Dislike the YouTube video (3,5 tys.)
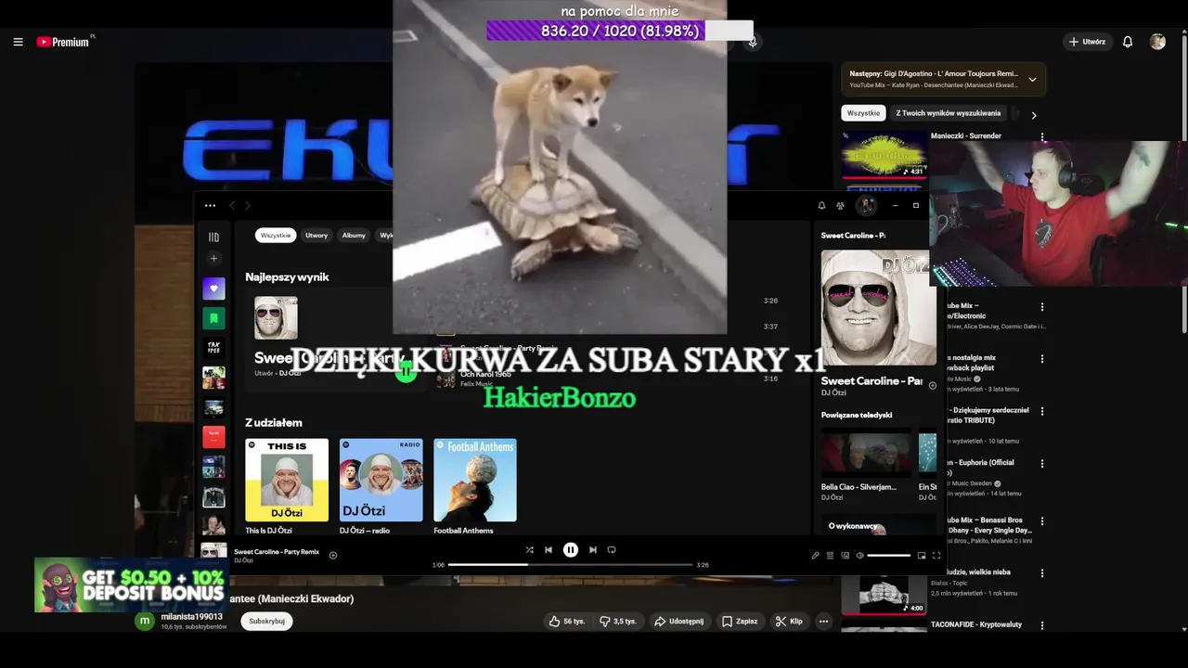This screenshot has width=1188, height=668. pyautogui.click(x=618, y=622)
